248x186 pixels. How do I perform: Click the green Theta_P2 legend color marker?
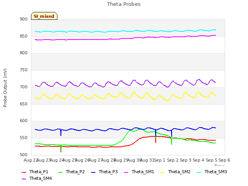click(x=60, y=172)
